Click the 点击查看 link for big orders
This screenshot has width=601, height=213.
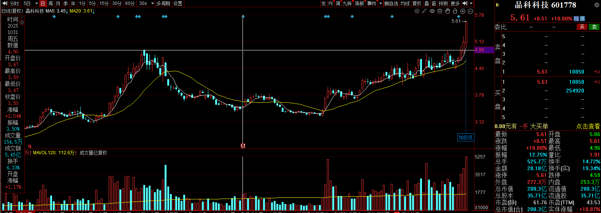click(588, 126)
